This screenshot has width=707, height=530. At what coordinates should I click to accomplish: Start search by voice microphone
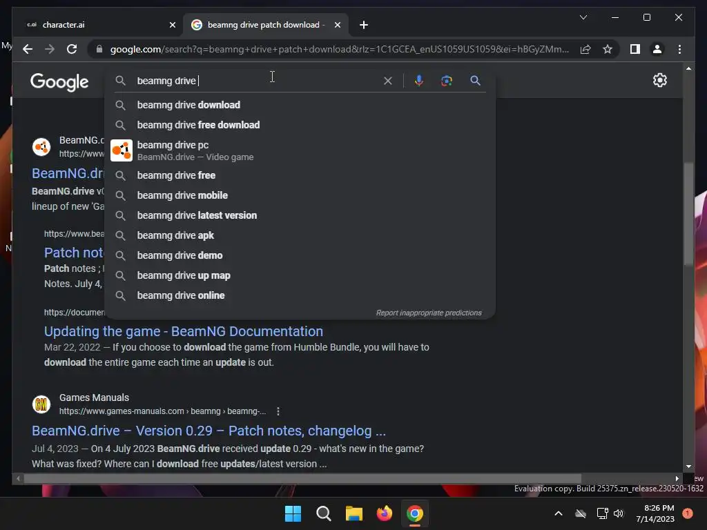click(419, 81)
